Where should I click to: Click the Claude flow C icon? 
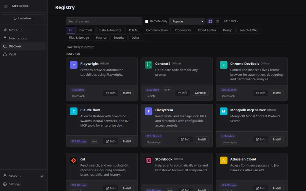click(73, 111)
